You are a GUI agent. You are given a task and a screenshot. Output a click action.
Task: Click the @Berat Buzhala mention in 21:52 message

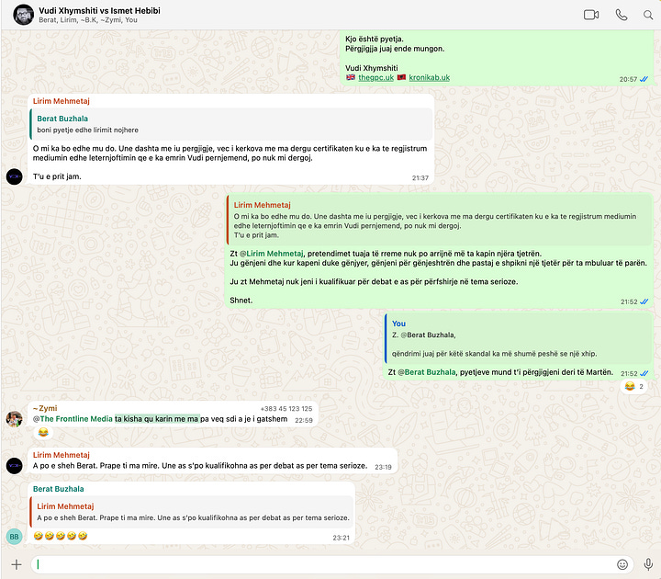(x=427, y=372)
